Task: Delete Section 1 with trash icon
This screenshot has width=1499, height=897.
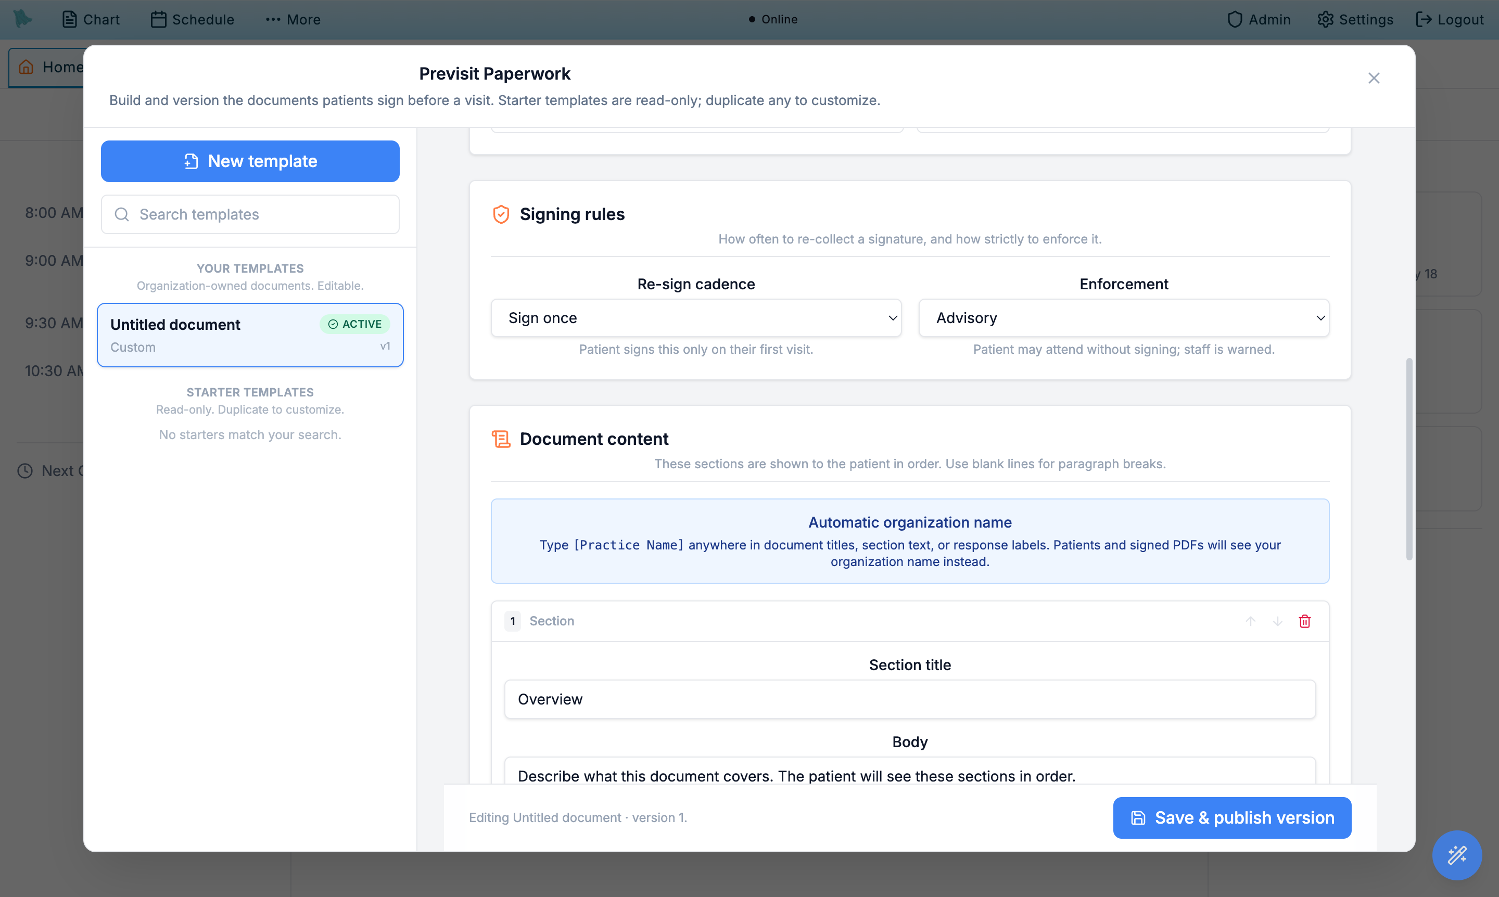Action: point(1305,621)
